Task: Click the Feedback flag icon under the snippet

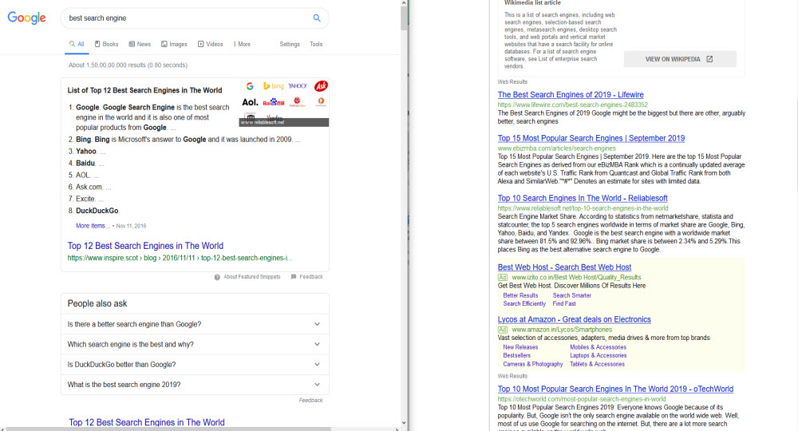Action: [x=294, y=277]
